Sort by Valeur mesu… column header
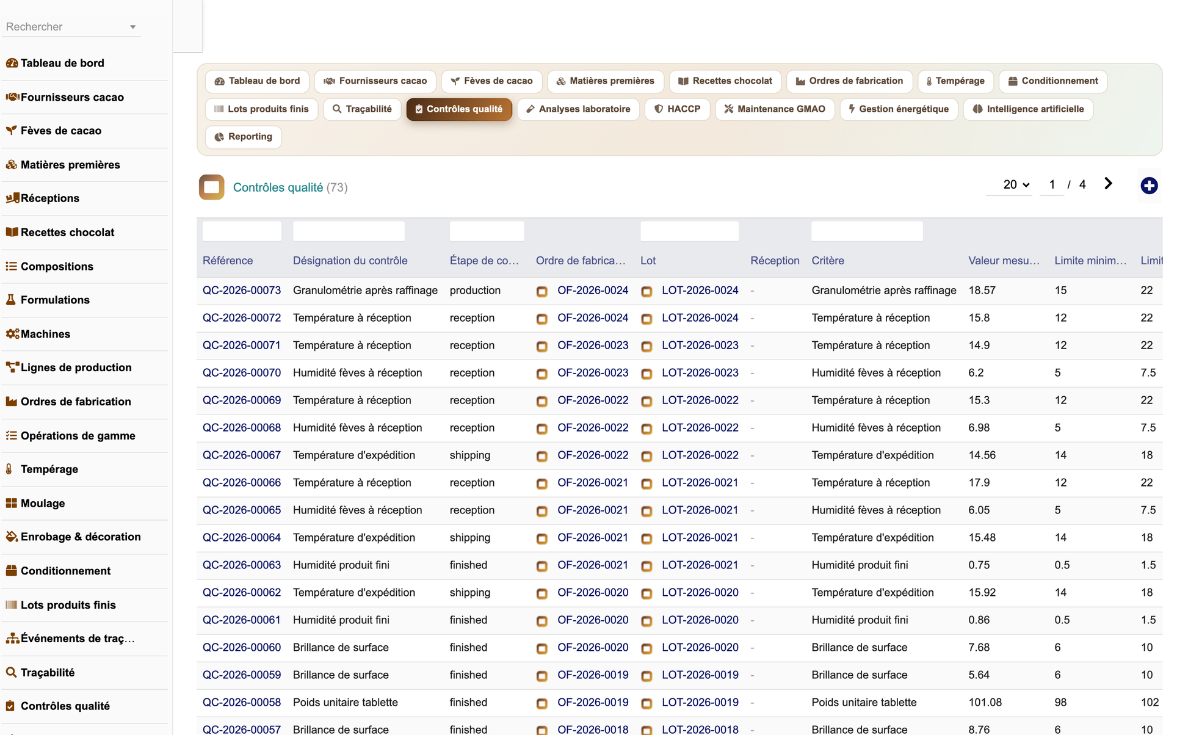This screenshot has height=735, width=1188. (1004, 261)
